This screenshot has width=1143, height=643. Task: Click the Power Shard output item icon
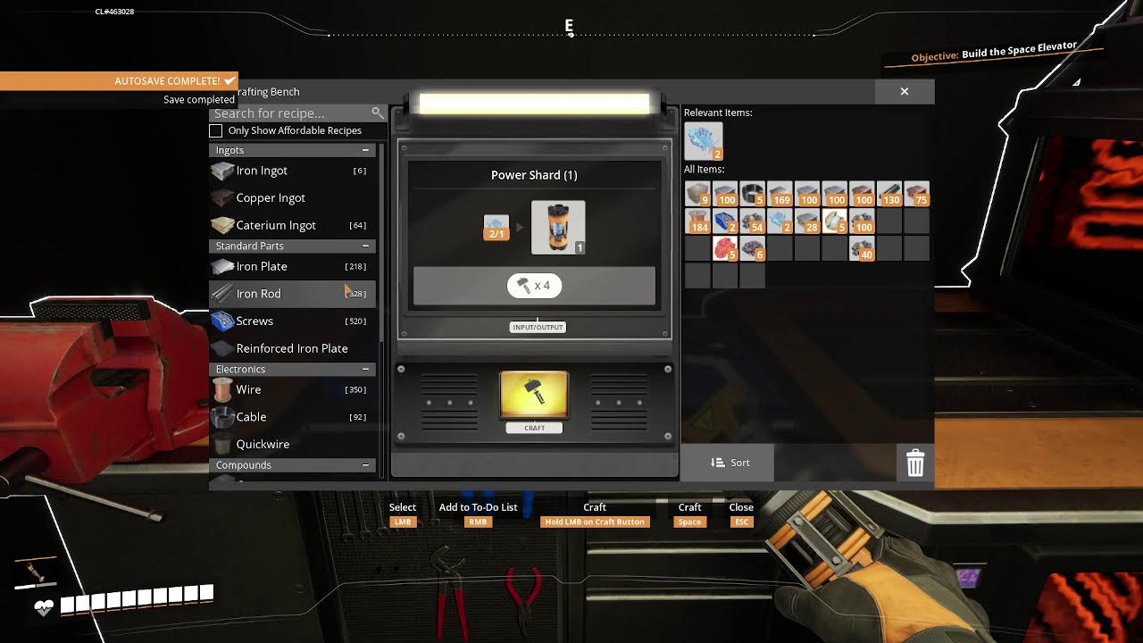[x=558, y=227]
